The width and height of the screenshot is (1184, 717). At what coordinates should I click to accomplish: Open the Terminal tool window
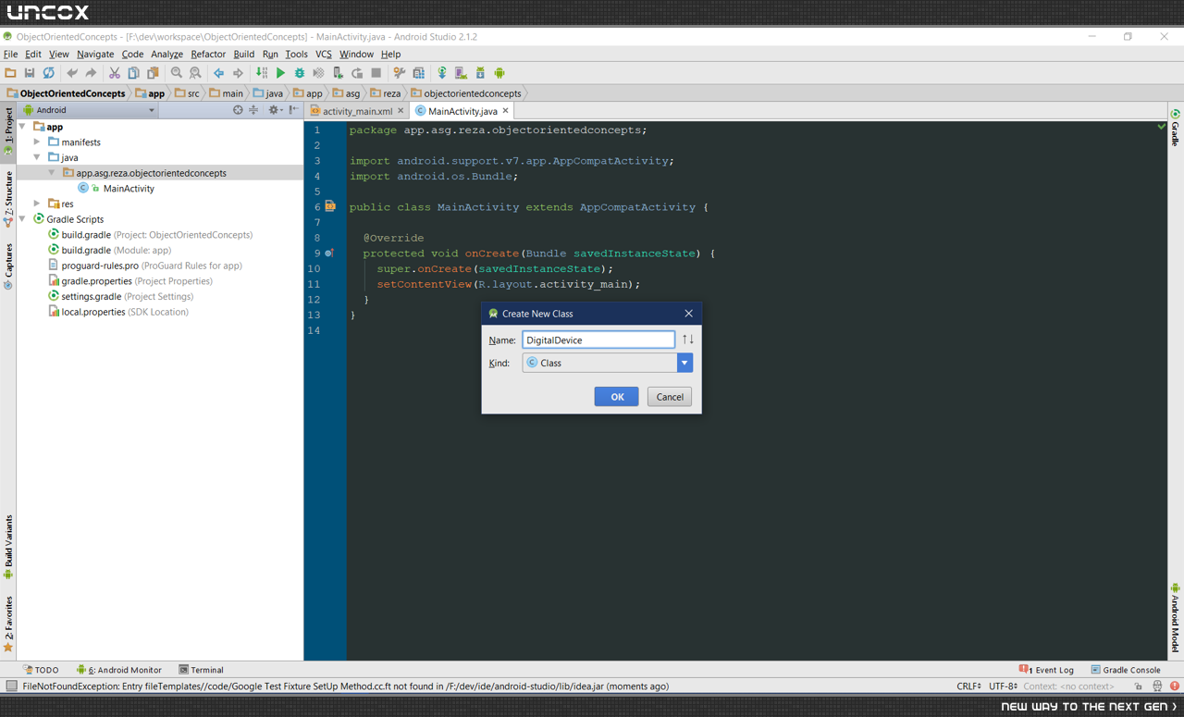(201, 670)
